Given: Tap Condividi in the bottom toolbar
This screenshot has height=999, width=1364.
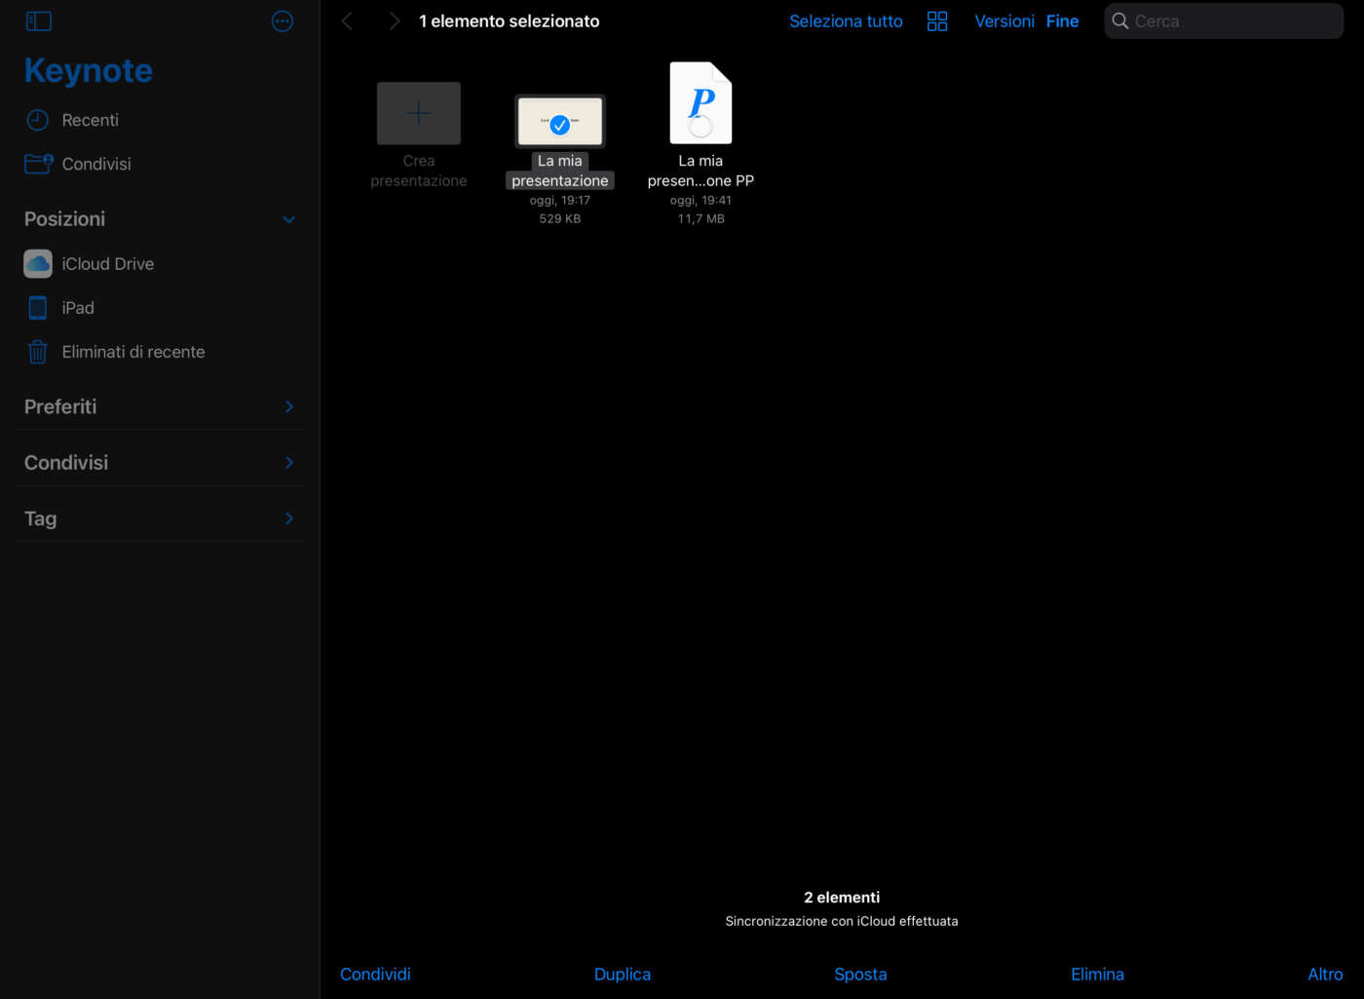Looking at the screenshot, I should [375, 974].
